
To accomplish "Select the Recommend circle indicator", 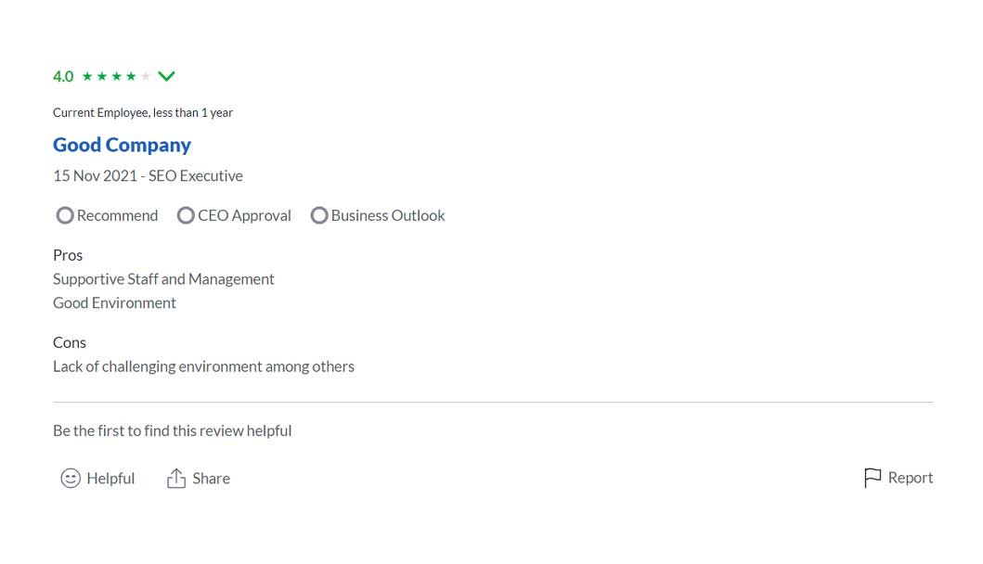I will [x=65, y=215].
